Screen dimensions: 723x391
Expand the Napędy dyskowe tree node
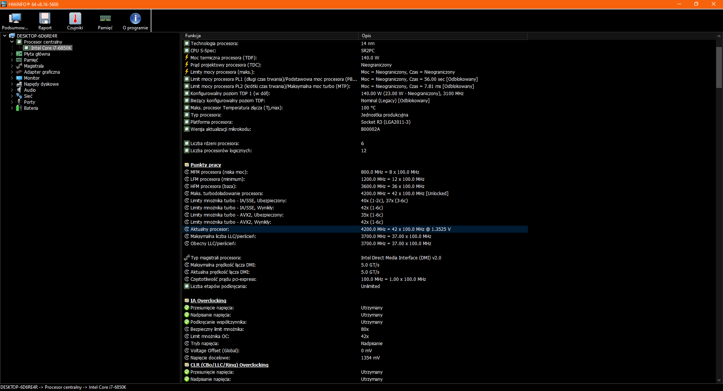[x=12, y=84]
